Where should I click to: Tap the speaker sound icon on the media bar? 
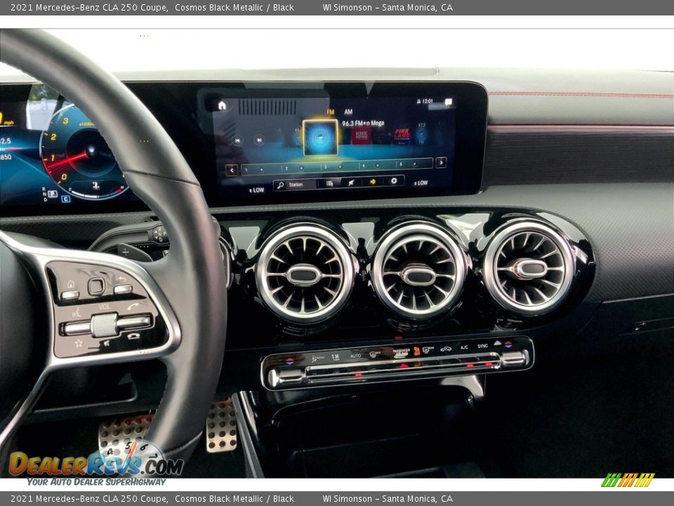click(x=374, y=181)
